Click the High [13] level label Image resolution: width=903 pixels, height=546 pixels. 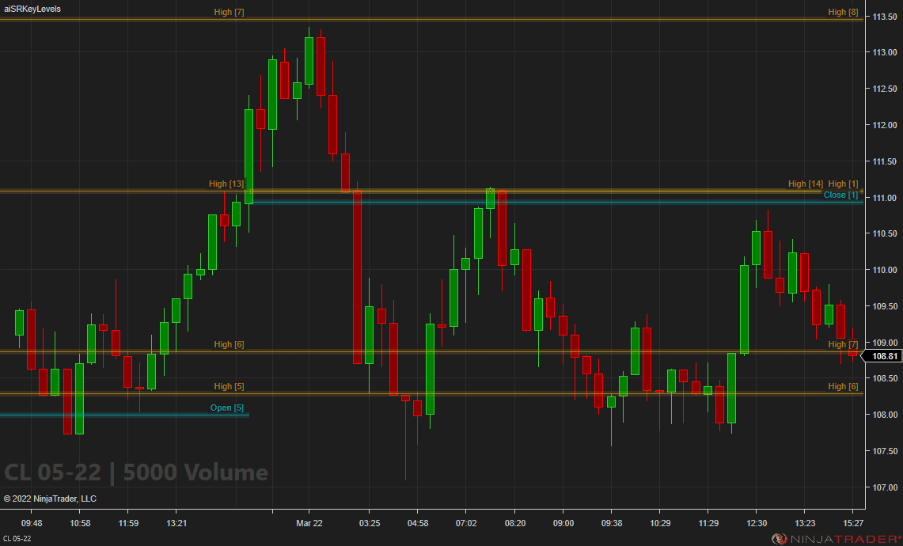[x=226, y=184]
